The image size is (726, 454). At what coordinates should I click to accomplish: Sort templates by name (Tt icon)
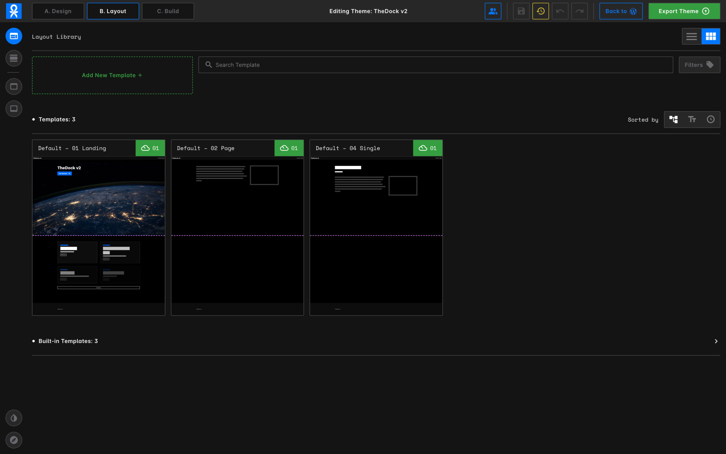(692, 119)
